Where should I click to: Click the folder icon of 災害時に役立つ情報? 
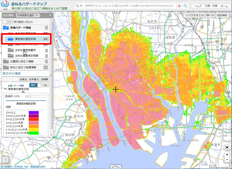(x=6, y=62)
